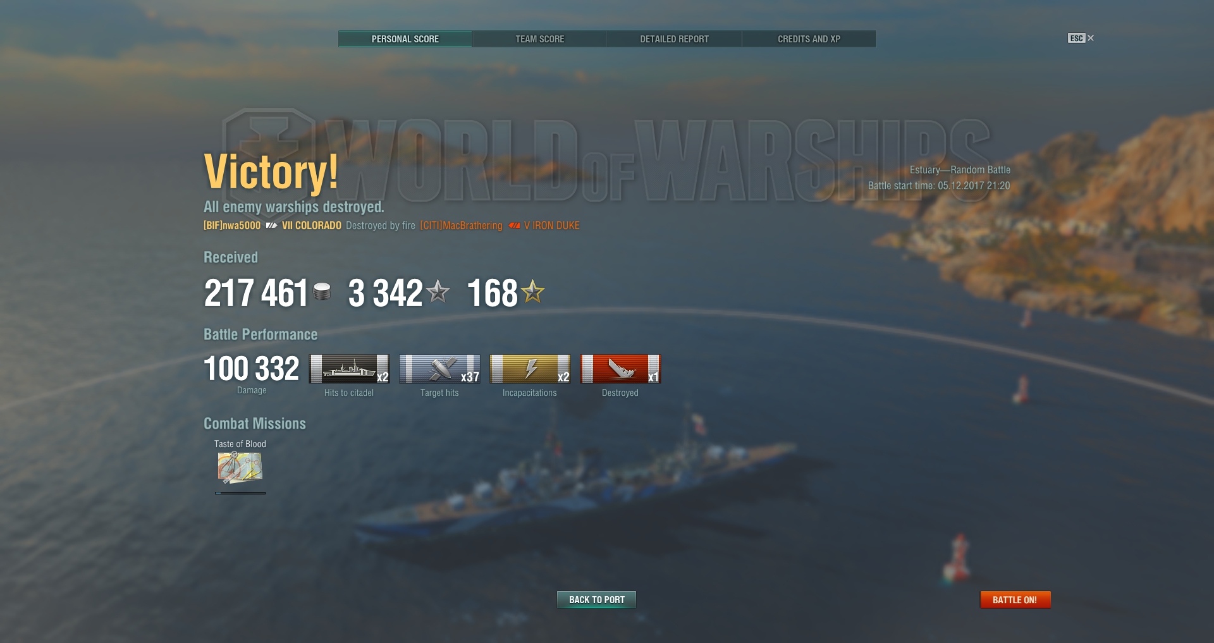Click the Back to Port button

[x=596, y=599]
